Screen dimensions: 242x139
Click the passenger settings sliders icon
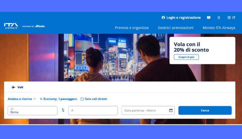(41, 99)
